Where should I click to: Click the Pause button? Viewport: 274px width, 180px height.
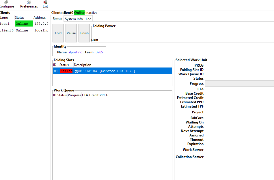pos(71,33)
